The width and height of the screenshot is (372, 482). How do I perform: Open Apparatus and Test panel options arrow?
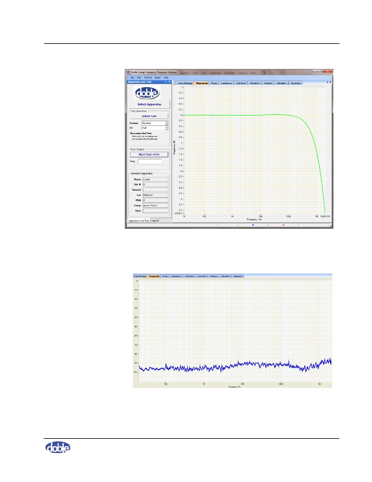point(166,82)
